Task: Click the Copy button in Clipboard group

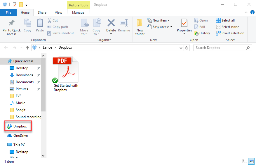Action: point(27,25)
